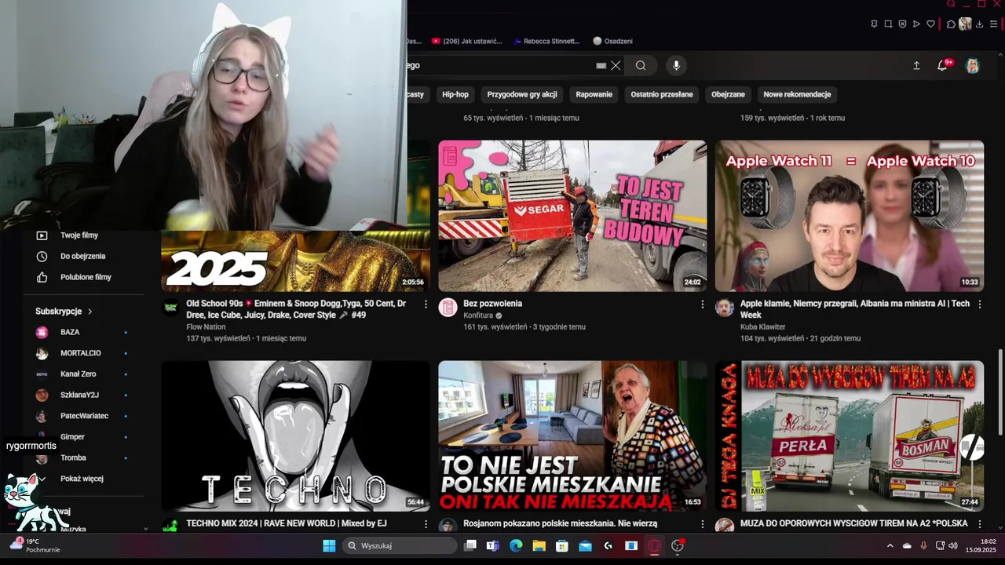Select Obejrzane filter chip
This screenshot has height=565, width=1005.
(x=728, y=94)
